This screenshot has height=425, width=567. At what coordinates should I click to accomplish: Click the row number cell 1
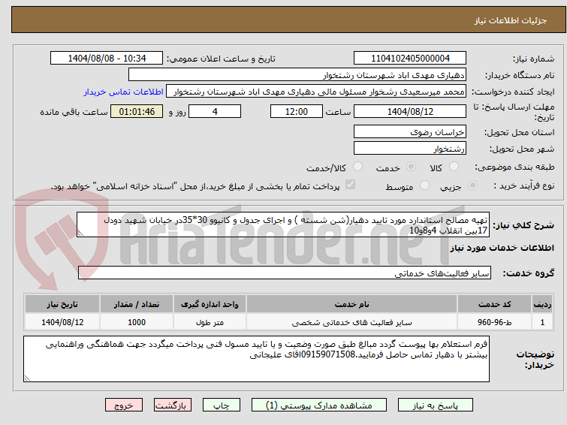click(542, 322)
